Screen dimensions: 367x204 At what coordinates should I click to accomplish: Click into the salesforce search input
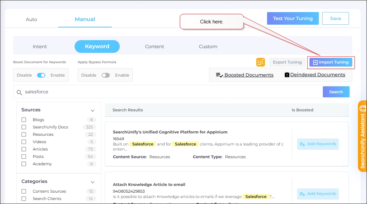[167, 92]
